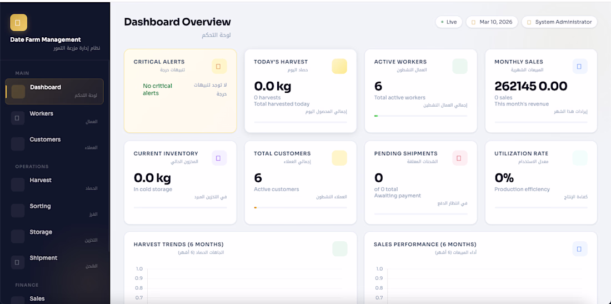611x304 pixels.
Task: Open the Workers sidebar item
Action: point(54,117)
